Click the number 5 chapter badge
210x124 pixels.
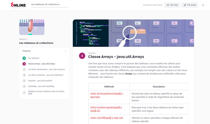(24, 81)
